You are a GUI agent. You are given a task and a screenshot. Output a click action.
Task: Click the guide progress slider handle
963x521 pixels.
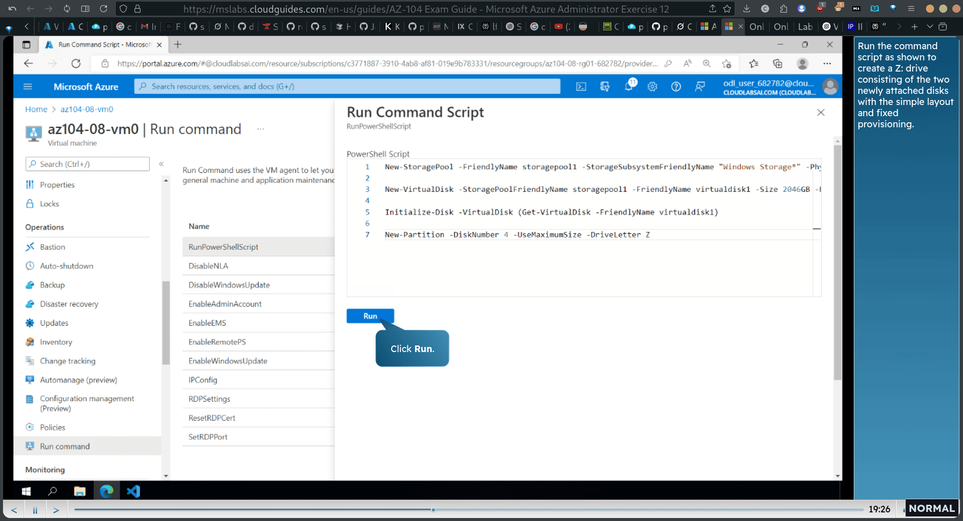433,509
